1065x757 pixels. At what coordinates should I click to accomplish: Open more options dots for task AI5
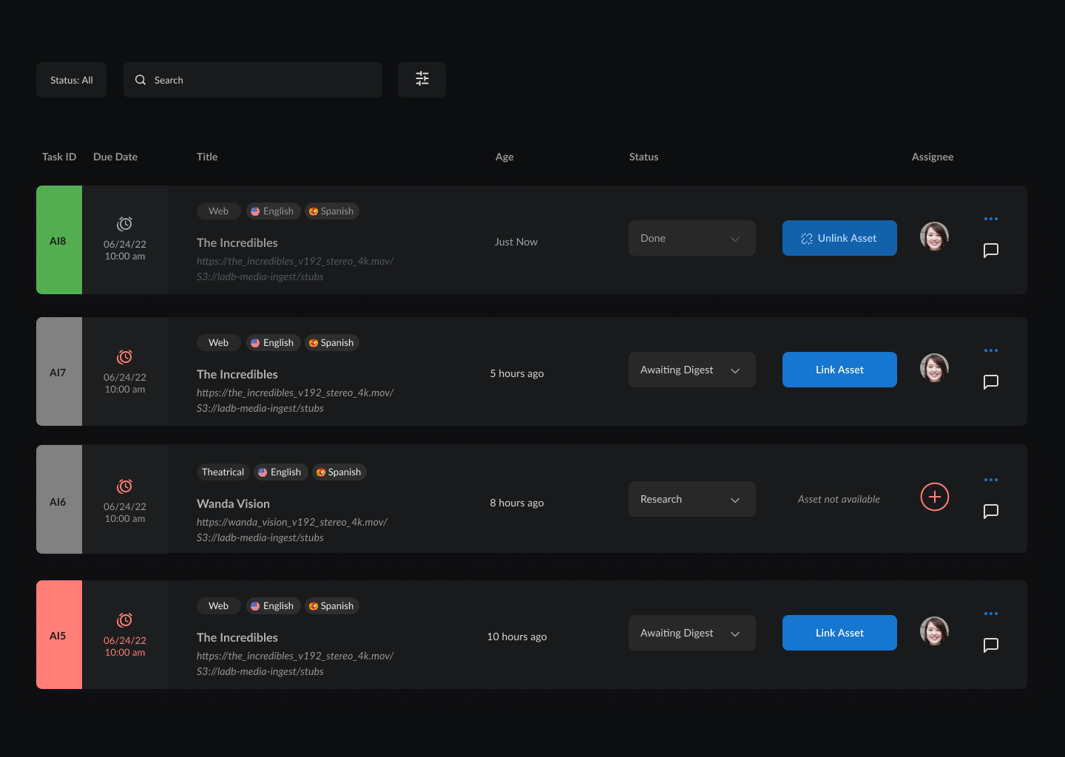tap(991, 614)
